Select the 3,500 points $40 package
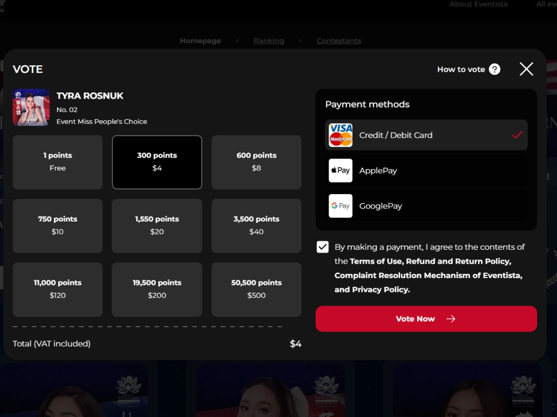This screenshot has width=557, height=417. pyautogui.click(x=256, y=226)
